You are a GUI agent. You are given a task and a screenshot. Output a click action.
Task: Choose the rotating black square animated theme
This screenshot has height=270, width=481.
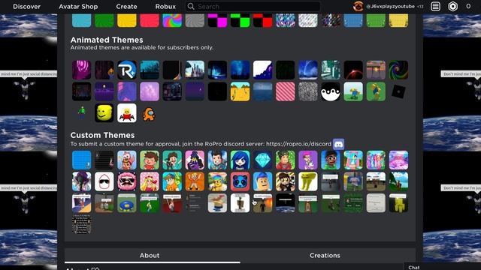pos(398,91)
